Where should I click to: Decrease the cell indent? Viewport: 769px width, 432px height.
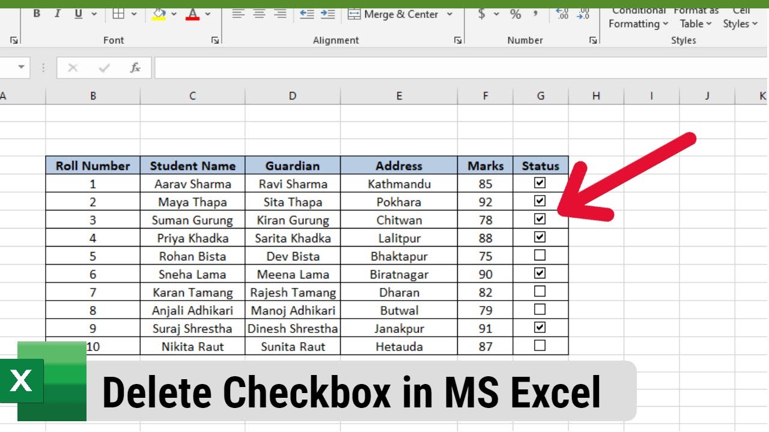(x=307, y=13)
